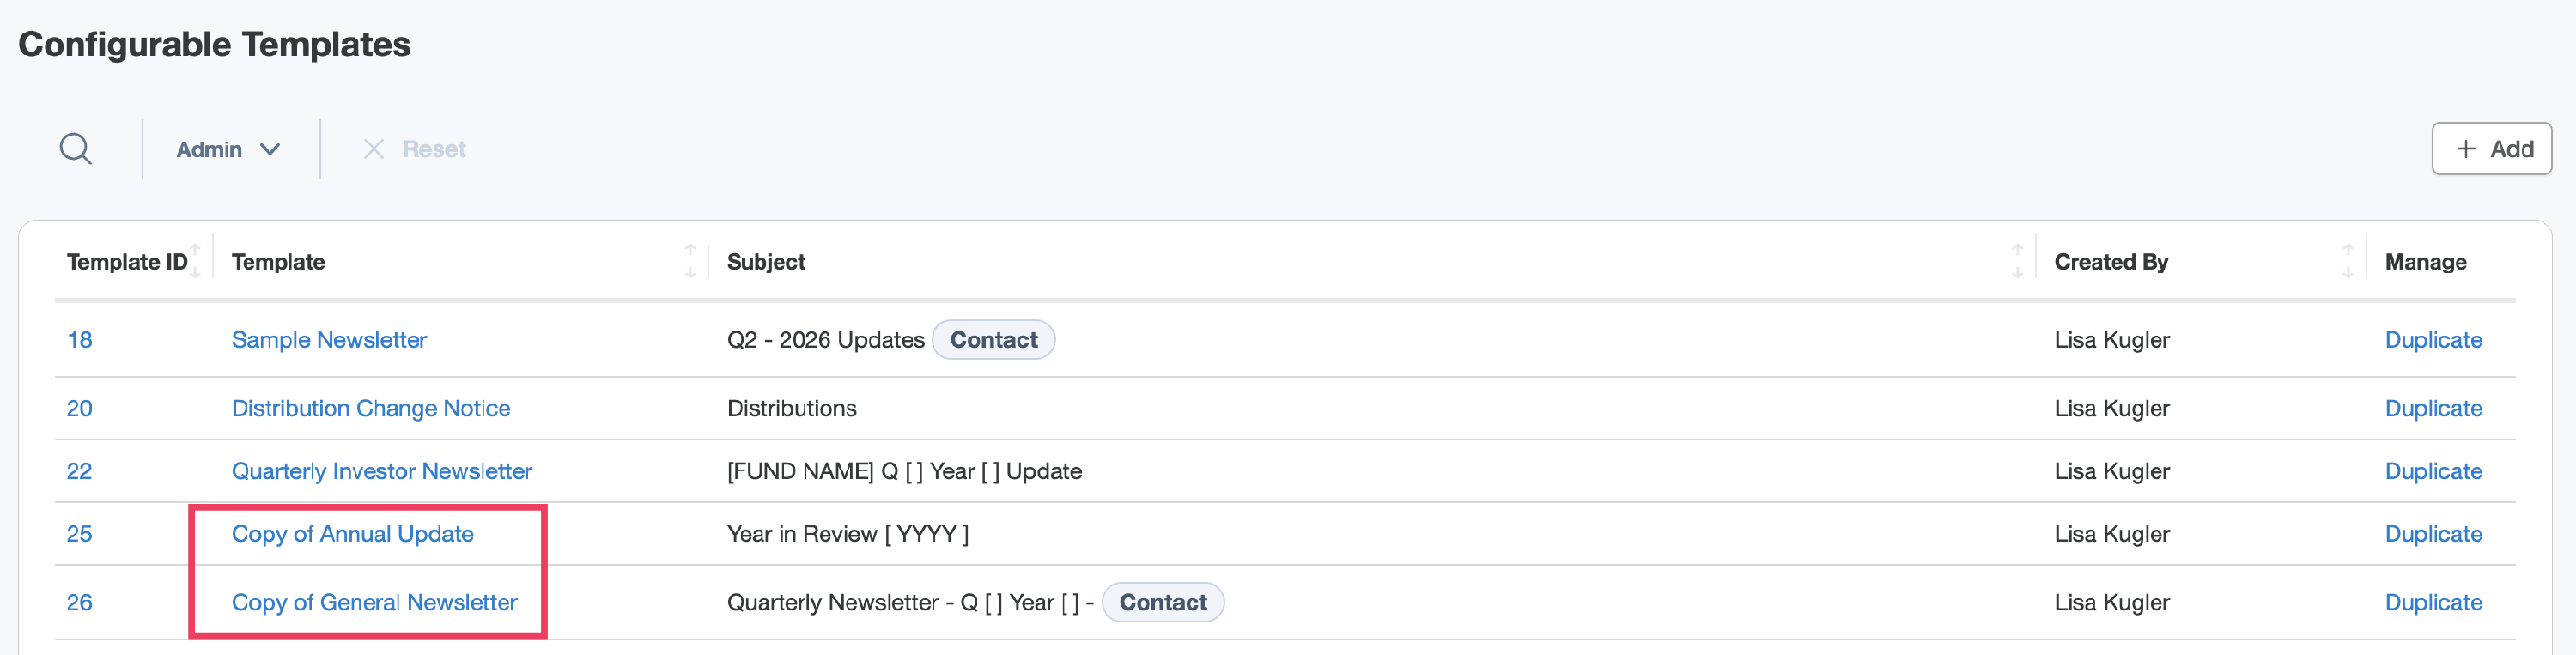
Task: Open the Sample Newsletter template
Action: coord(329,340)
